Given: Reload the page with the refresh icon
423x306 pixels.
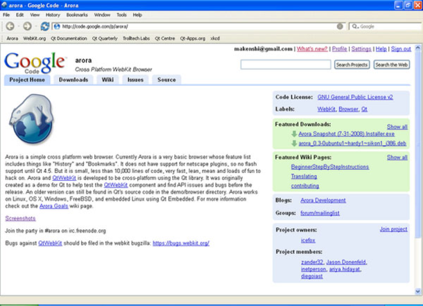Looking at the screenshot, I should pyautogui.click(x=44, y=26).
